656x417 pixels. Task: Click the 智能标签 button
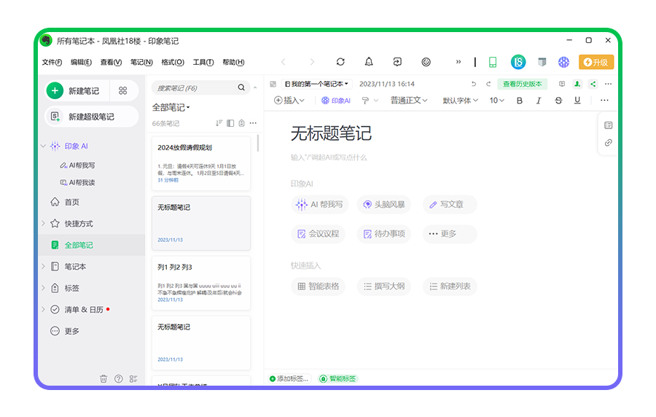tap(338, 378)
